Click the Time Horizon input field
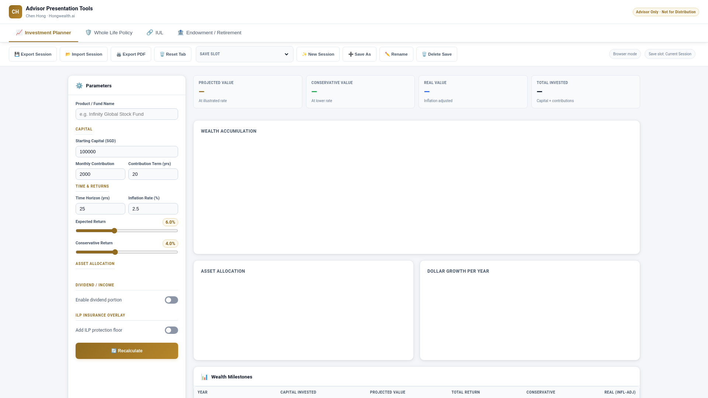 100,209
